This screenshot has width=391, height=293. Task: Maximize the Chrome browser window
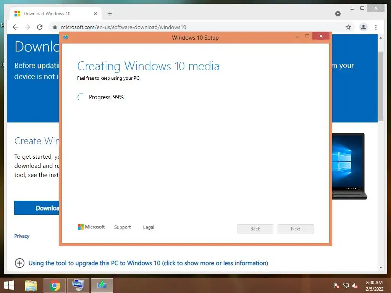[x=362, y=8]
